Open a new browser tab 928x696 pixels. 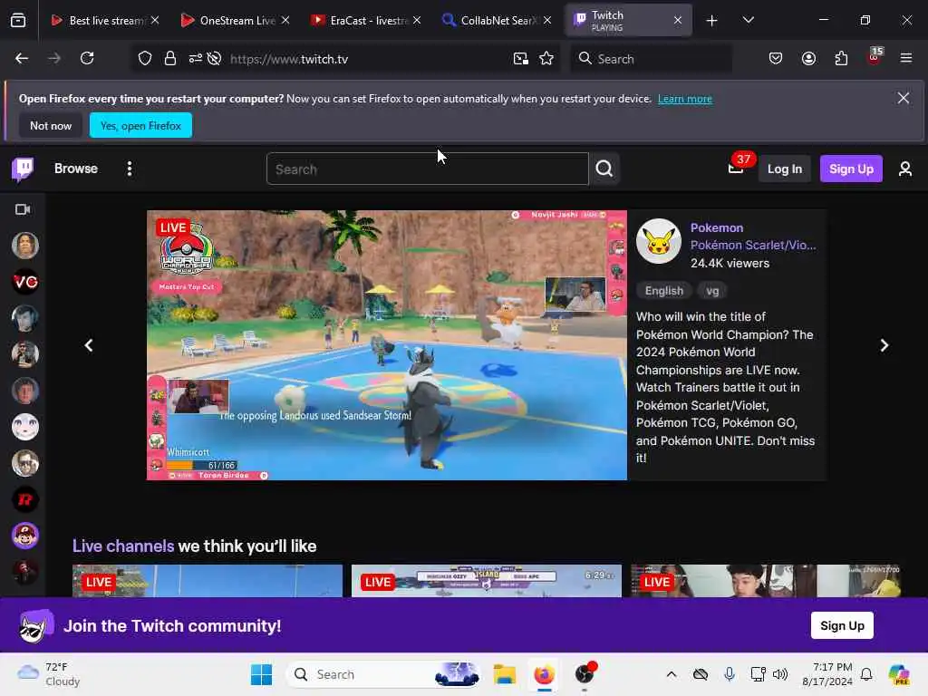tap(712, 21)
